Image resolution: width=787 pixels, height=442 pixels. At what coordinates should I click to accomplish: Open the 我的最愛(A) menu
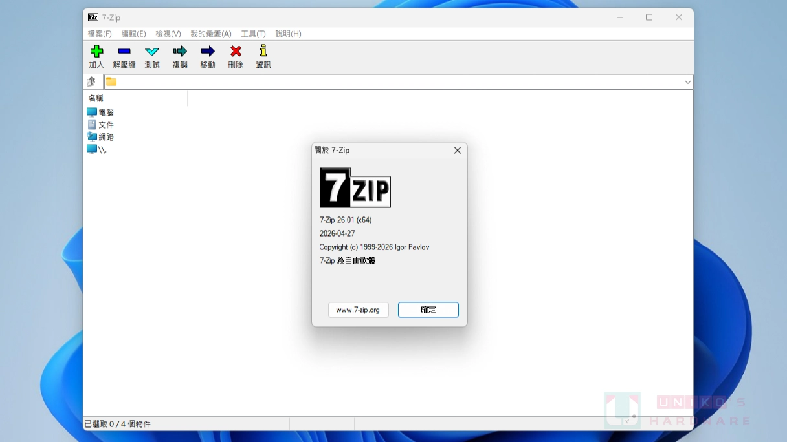[x=211, y=34]
